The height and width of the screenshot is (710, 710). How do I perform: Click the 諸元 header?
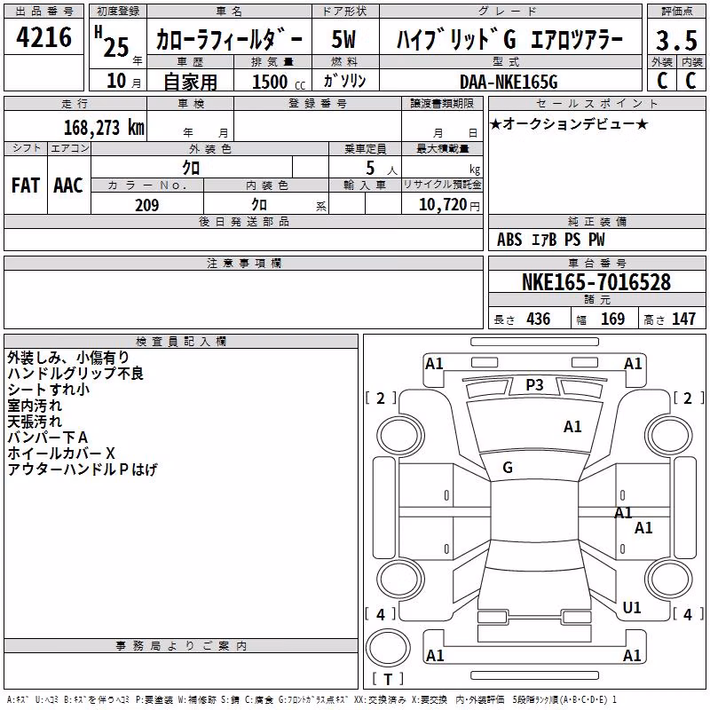point(596,299)
